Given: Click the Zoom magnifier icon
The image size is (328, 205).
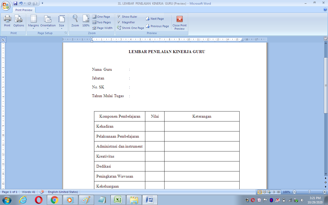Looking at the screenshot, I should [x=75, y=20].
